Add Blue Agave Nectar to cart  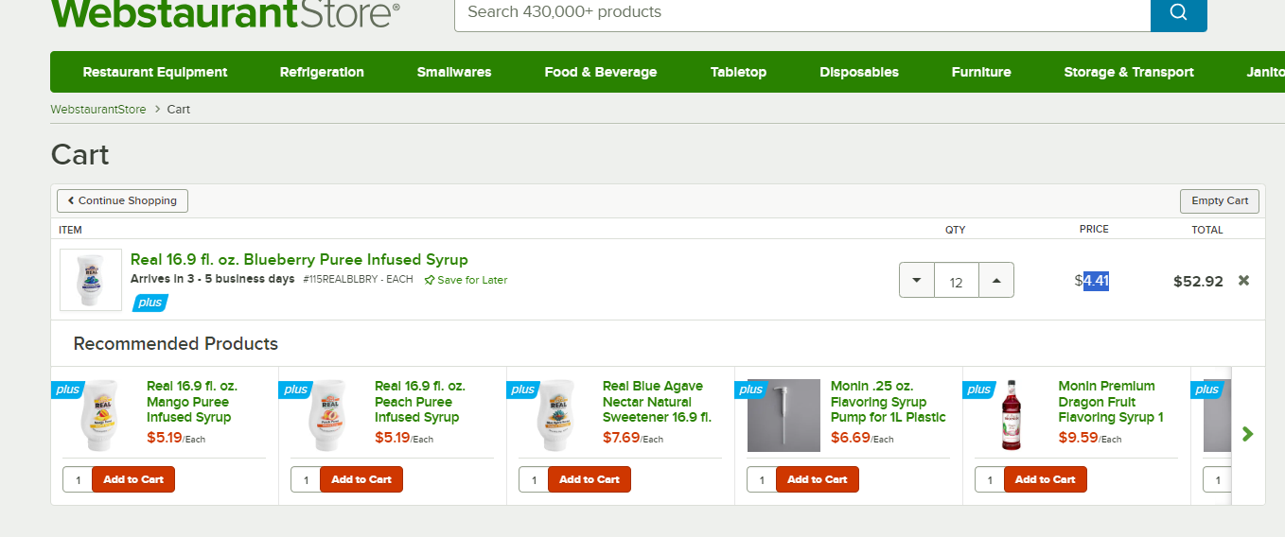(590, 479)
